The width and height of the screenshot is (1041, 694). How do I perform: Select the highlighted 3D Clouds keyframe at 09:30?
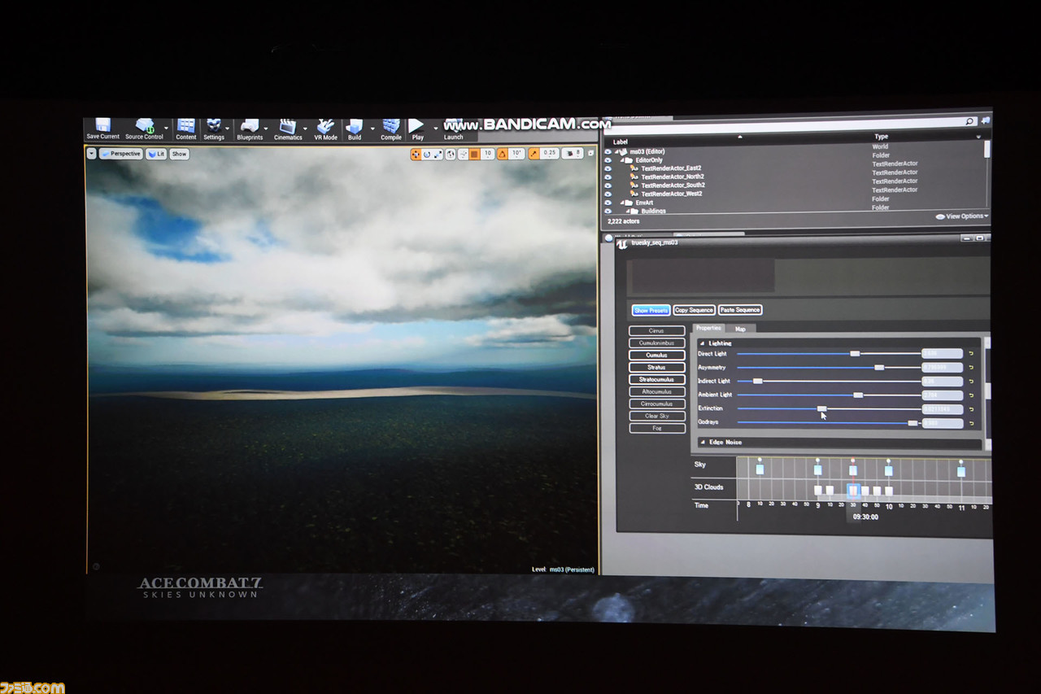tap(853, 490)
